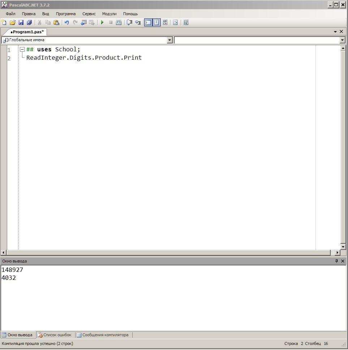Close the Program1.pas document tab
The width and height of the screenshot is (348, 350).
point(341,31)
